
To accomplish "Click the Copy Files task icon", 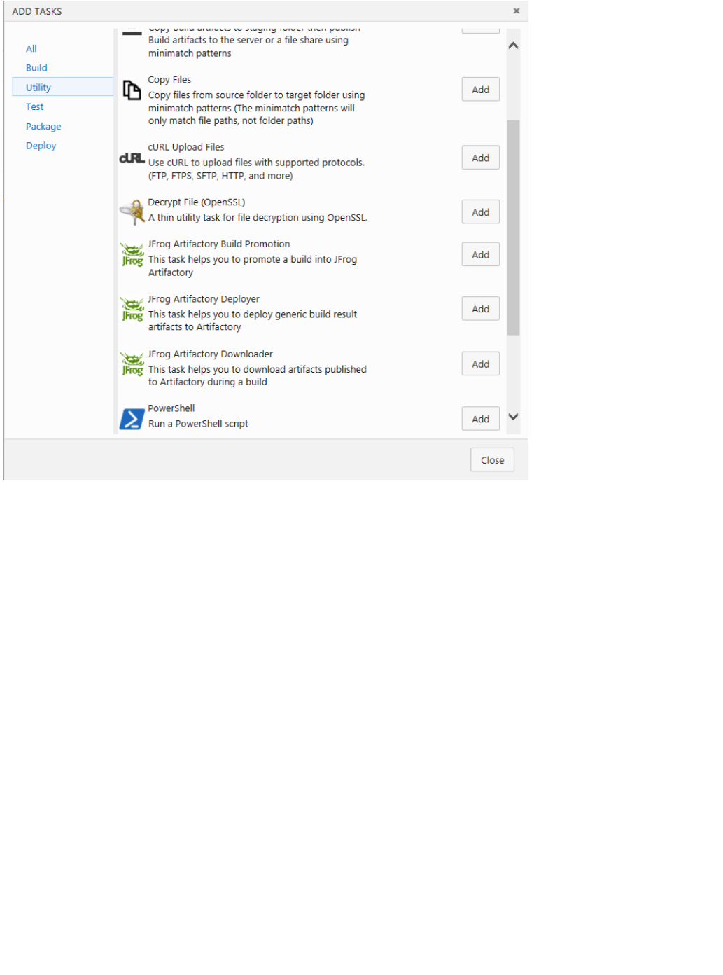I will click(132, 90).
